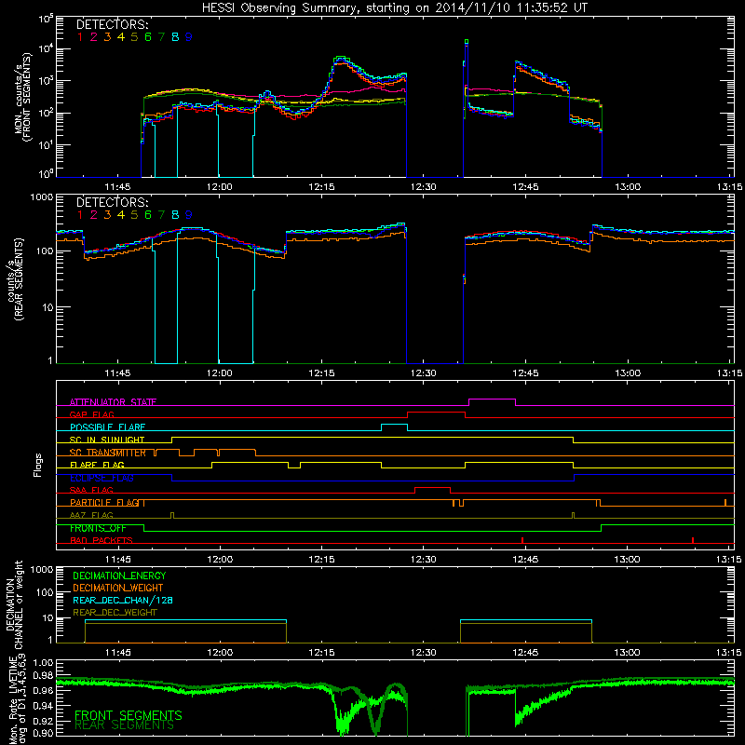Click the 0.98 y-axis label on the livetime plot
Image resolution: width=745 pixels, height=745 pixels.
[43, 676]
